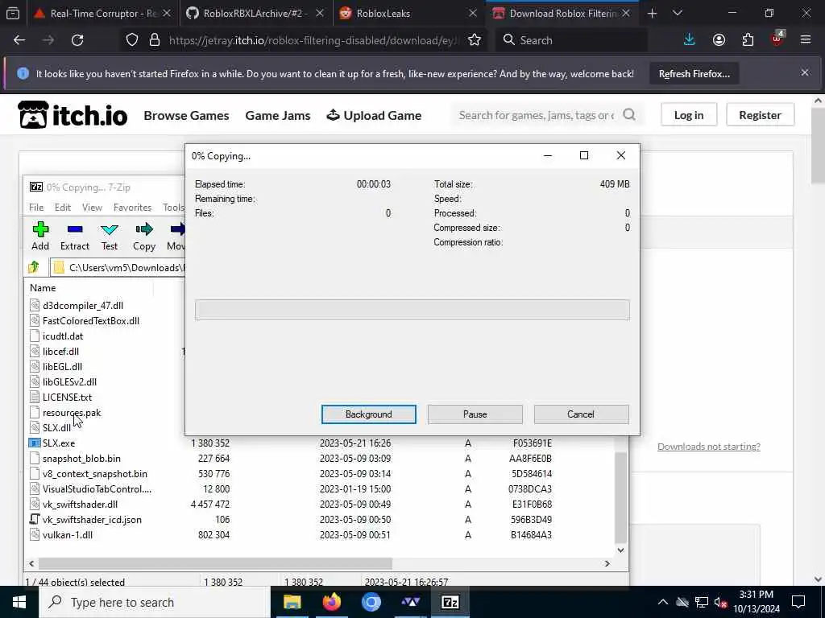The width and height of the screenshot is (825, 618).
Task: Open Firefox extensions icon
Action: pyautogui.click(x=748, y=40)
